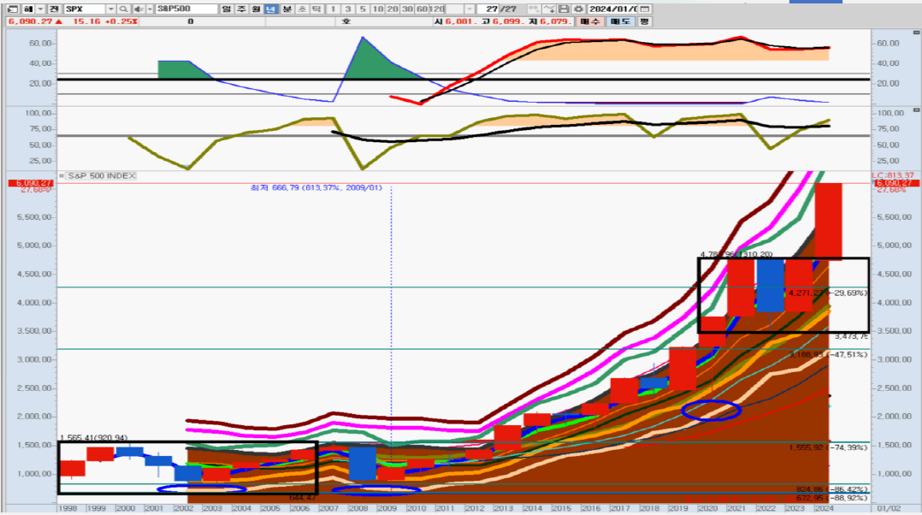Image resolution: width=922 pixels, height=515 pixels.
Task: Click the red 6,090.27 price tag on left axis
Action: 31,183
